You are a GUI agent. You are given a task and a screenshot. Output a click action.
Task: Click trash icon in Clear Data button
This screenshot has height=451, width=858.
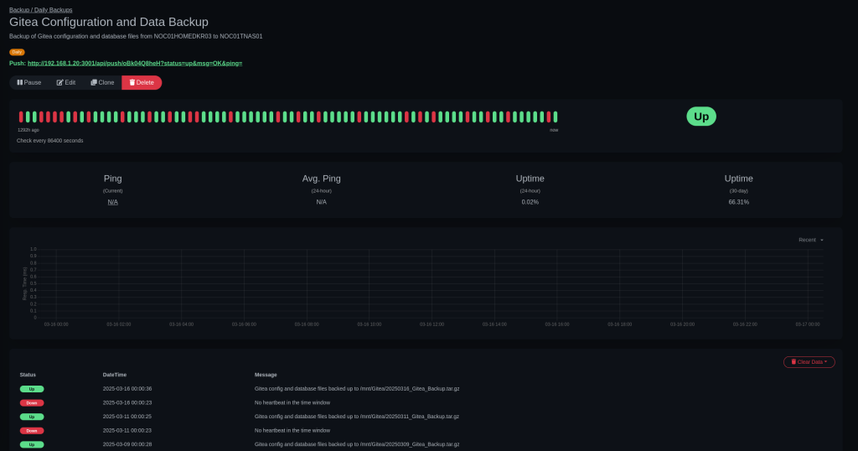pyautogui.click(x=793, y=362)
